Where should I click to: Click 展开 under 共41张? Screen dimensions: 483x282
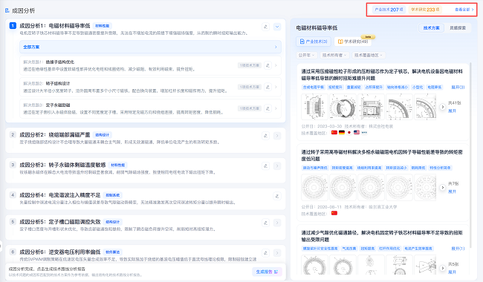click(452, 111)
